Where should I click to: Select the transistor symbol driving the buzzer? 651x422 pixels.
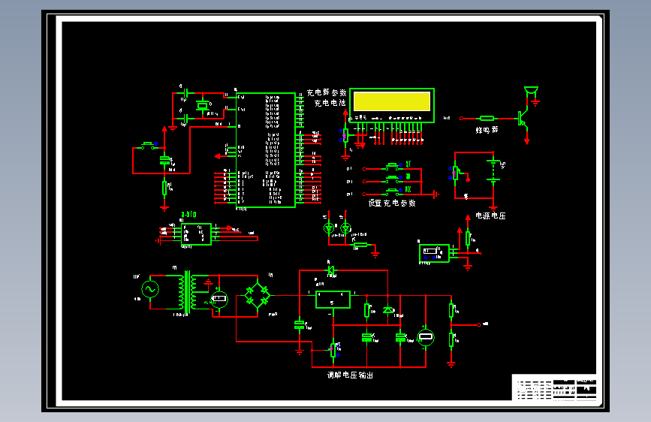(523, 119)
